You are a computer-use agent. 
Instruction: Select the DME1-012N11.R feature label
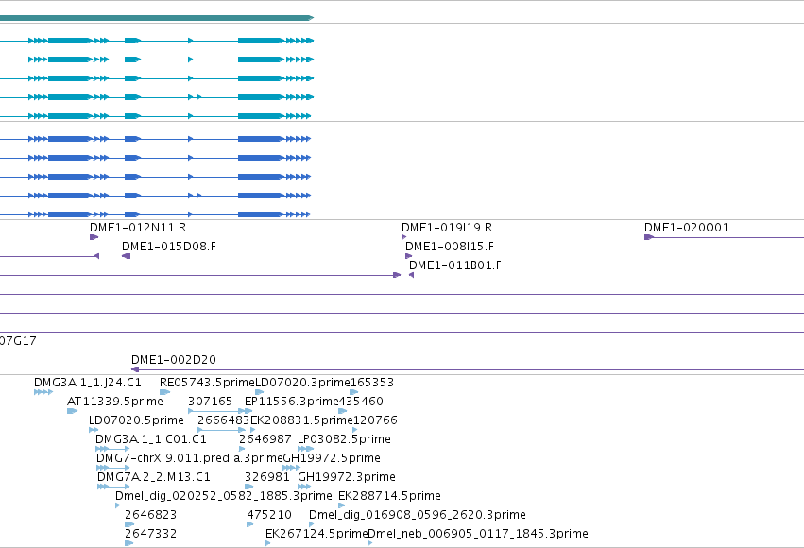[x=138, y=228]
